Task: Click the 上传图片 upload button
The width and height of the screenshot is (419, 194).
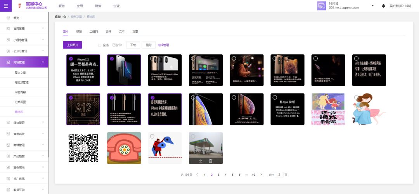Action: (72, 45)
